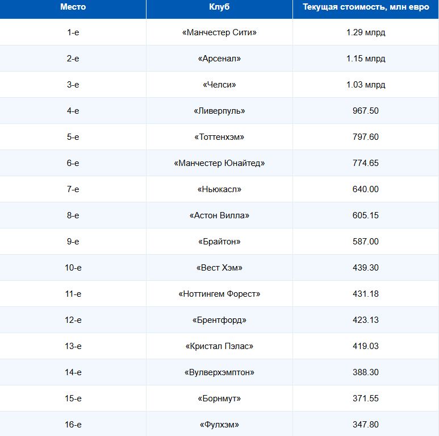This screenshot has width=439, height=436.
Task: Click the «Челси» club cell
Action: click(219, 84)
